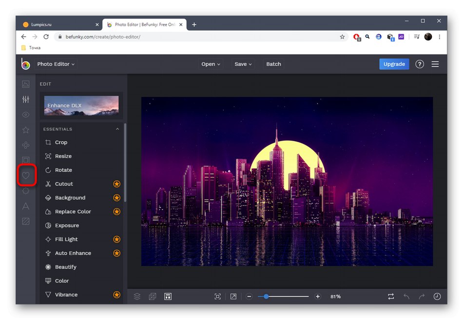Screen dimensions: 463x320
Task: Select the Text tool in sidebar
Action: tap(26, 206)
